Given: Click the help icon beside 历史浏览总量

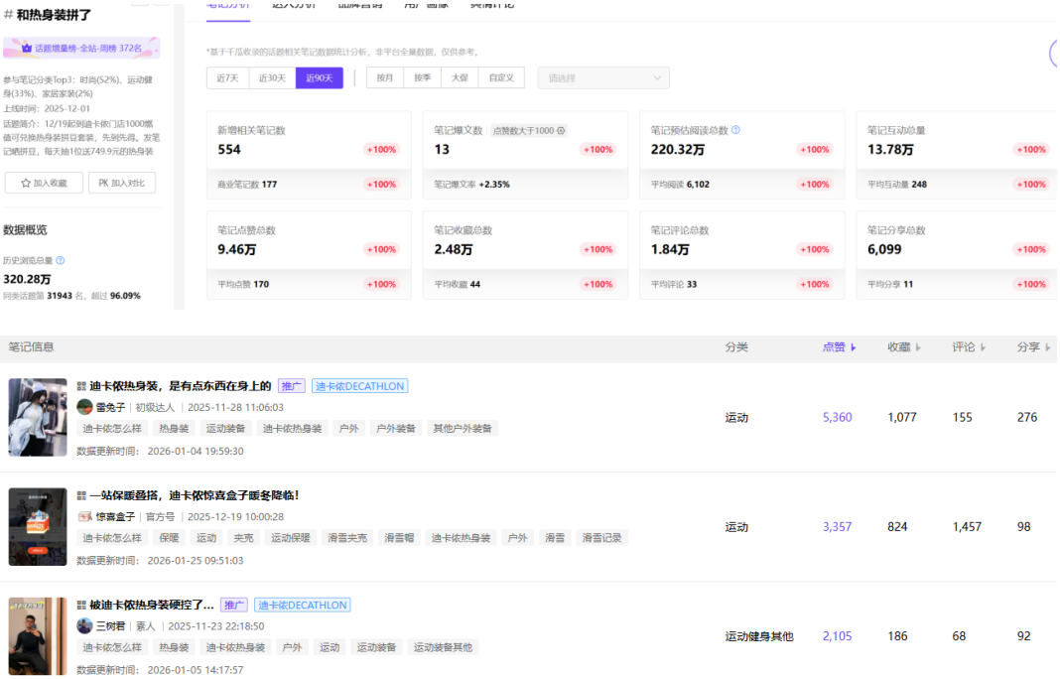Looking at the screenshot, I should (61, 261).
